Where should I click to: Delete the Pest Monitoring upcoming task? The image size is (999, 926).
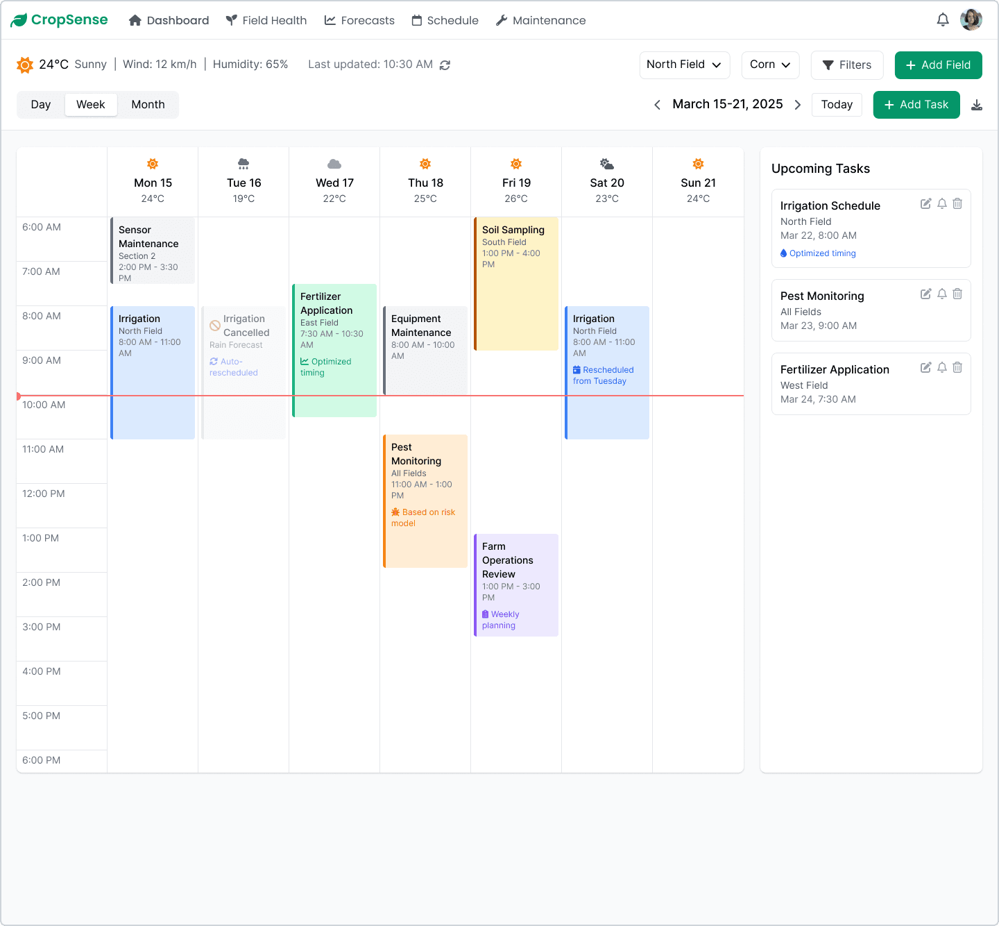point(957,294)
